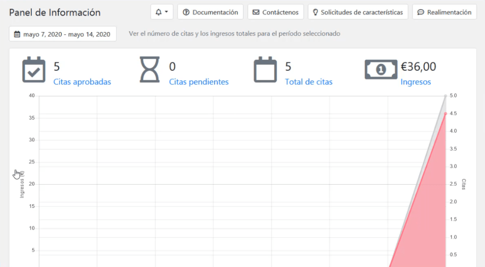Screen dimensions: 485x267
Task: Click the envelope icon in Contáctenos
Action: tap(256, 12)
